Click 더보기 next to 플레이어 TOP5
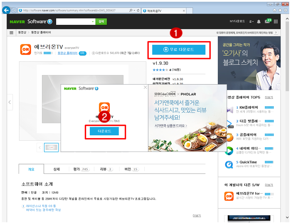This screenshot has height=224, width=291. (x=269, y=97)
